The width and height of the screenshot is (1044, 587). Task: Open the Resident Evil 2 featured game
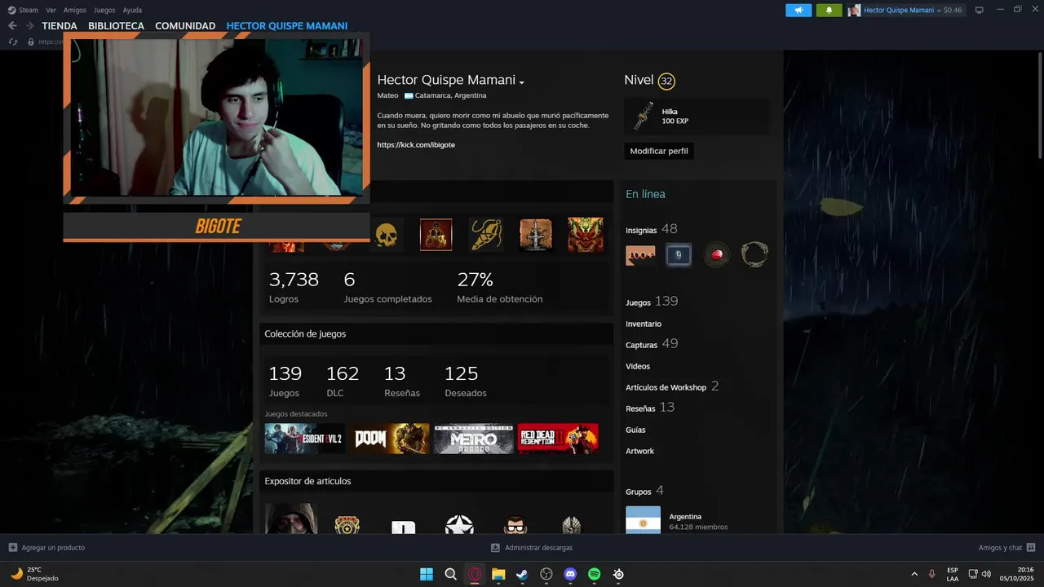tap(304, 439)
